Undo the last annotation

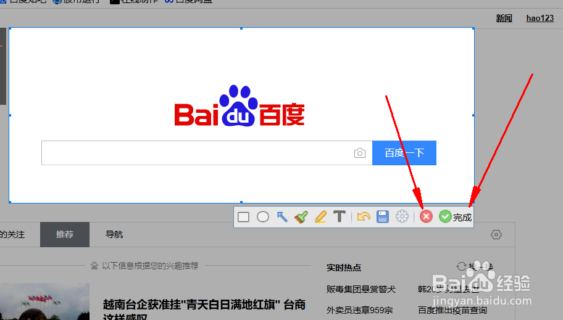pos(364,216)
